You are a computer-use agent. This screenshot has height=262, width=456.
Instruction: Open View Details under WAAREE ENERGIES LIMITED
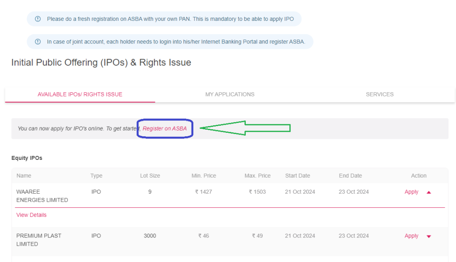tap(31, 214)
